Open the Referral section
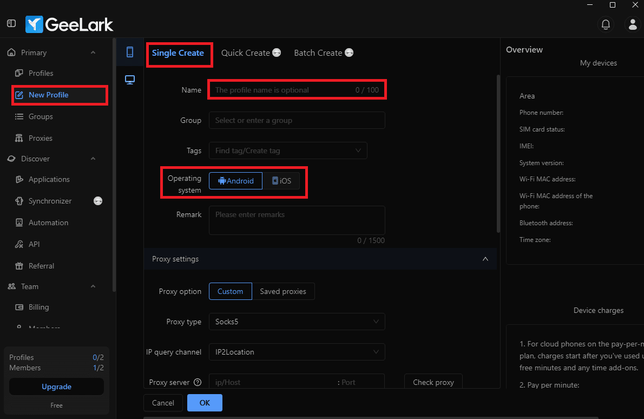Viewport: 644px width, 419px height. pyautogui.click(x=41, y=266)
